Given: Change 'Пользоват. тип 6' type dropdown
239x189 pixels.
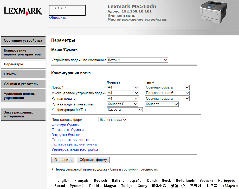Looking at the screenshot, I should (x=167, y=93).
